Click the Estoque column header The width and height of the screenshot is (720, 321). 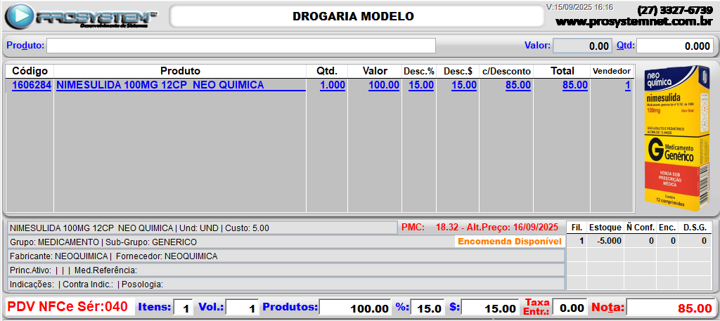[605, 228]
